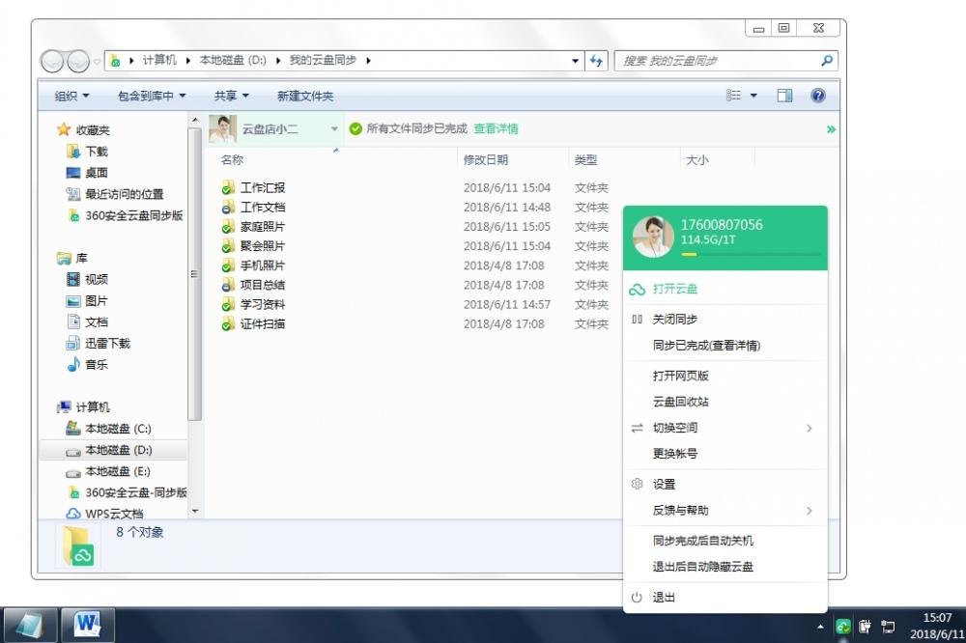Click the green cloud icon beside 打开云盘
The width and height of the screenshot is (966, 643).
pyautogui.click(x=637, y=289)
